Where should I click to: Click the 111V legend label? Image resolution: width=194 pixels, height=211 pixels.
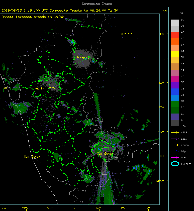tap(184, 139)
